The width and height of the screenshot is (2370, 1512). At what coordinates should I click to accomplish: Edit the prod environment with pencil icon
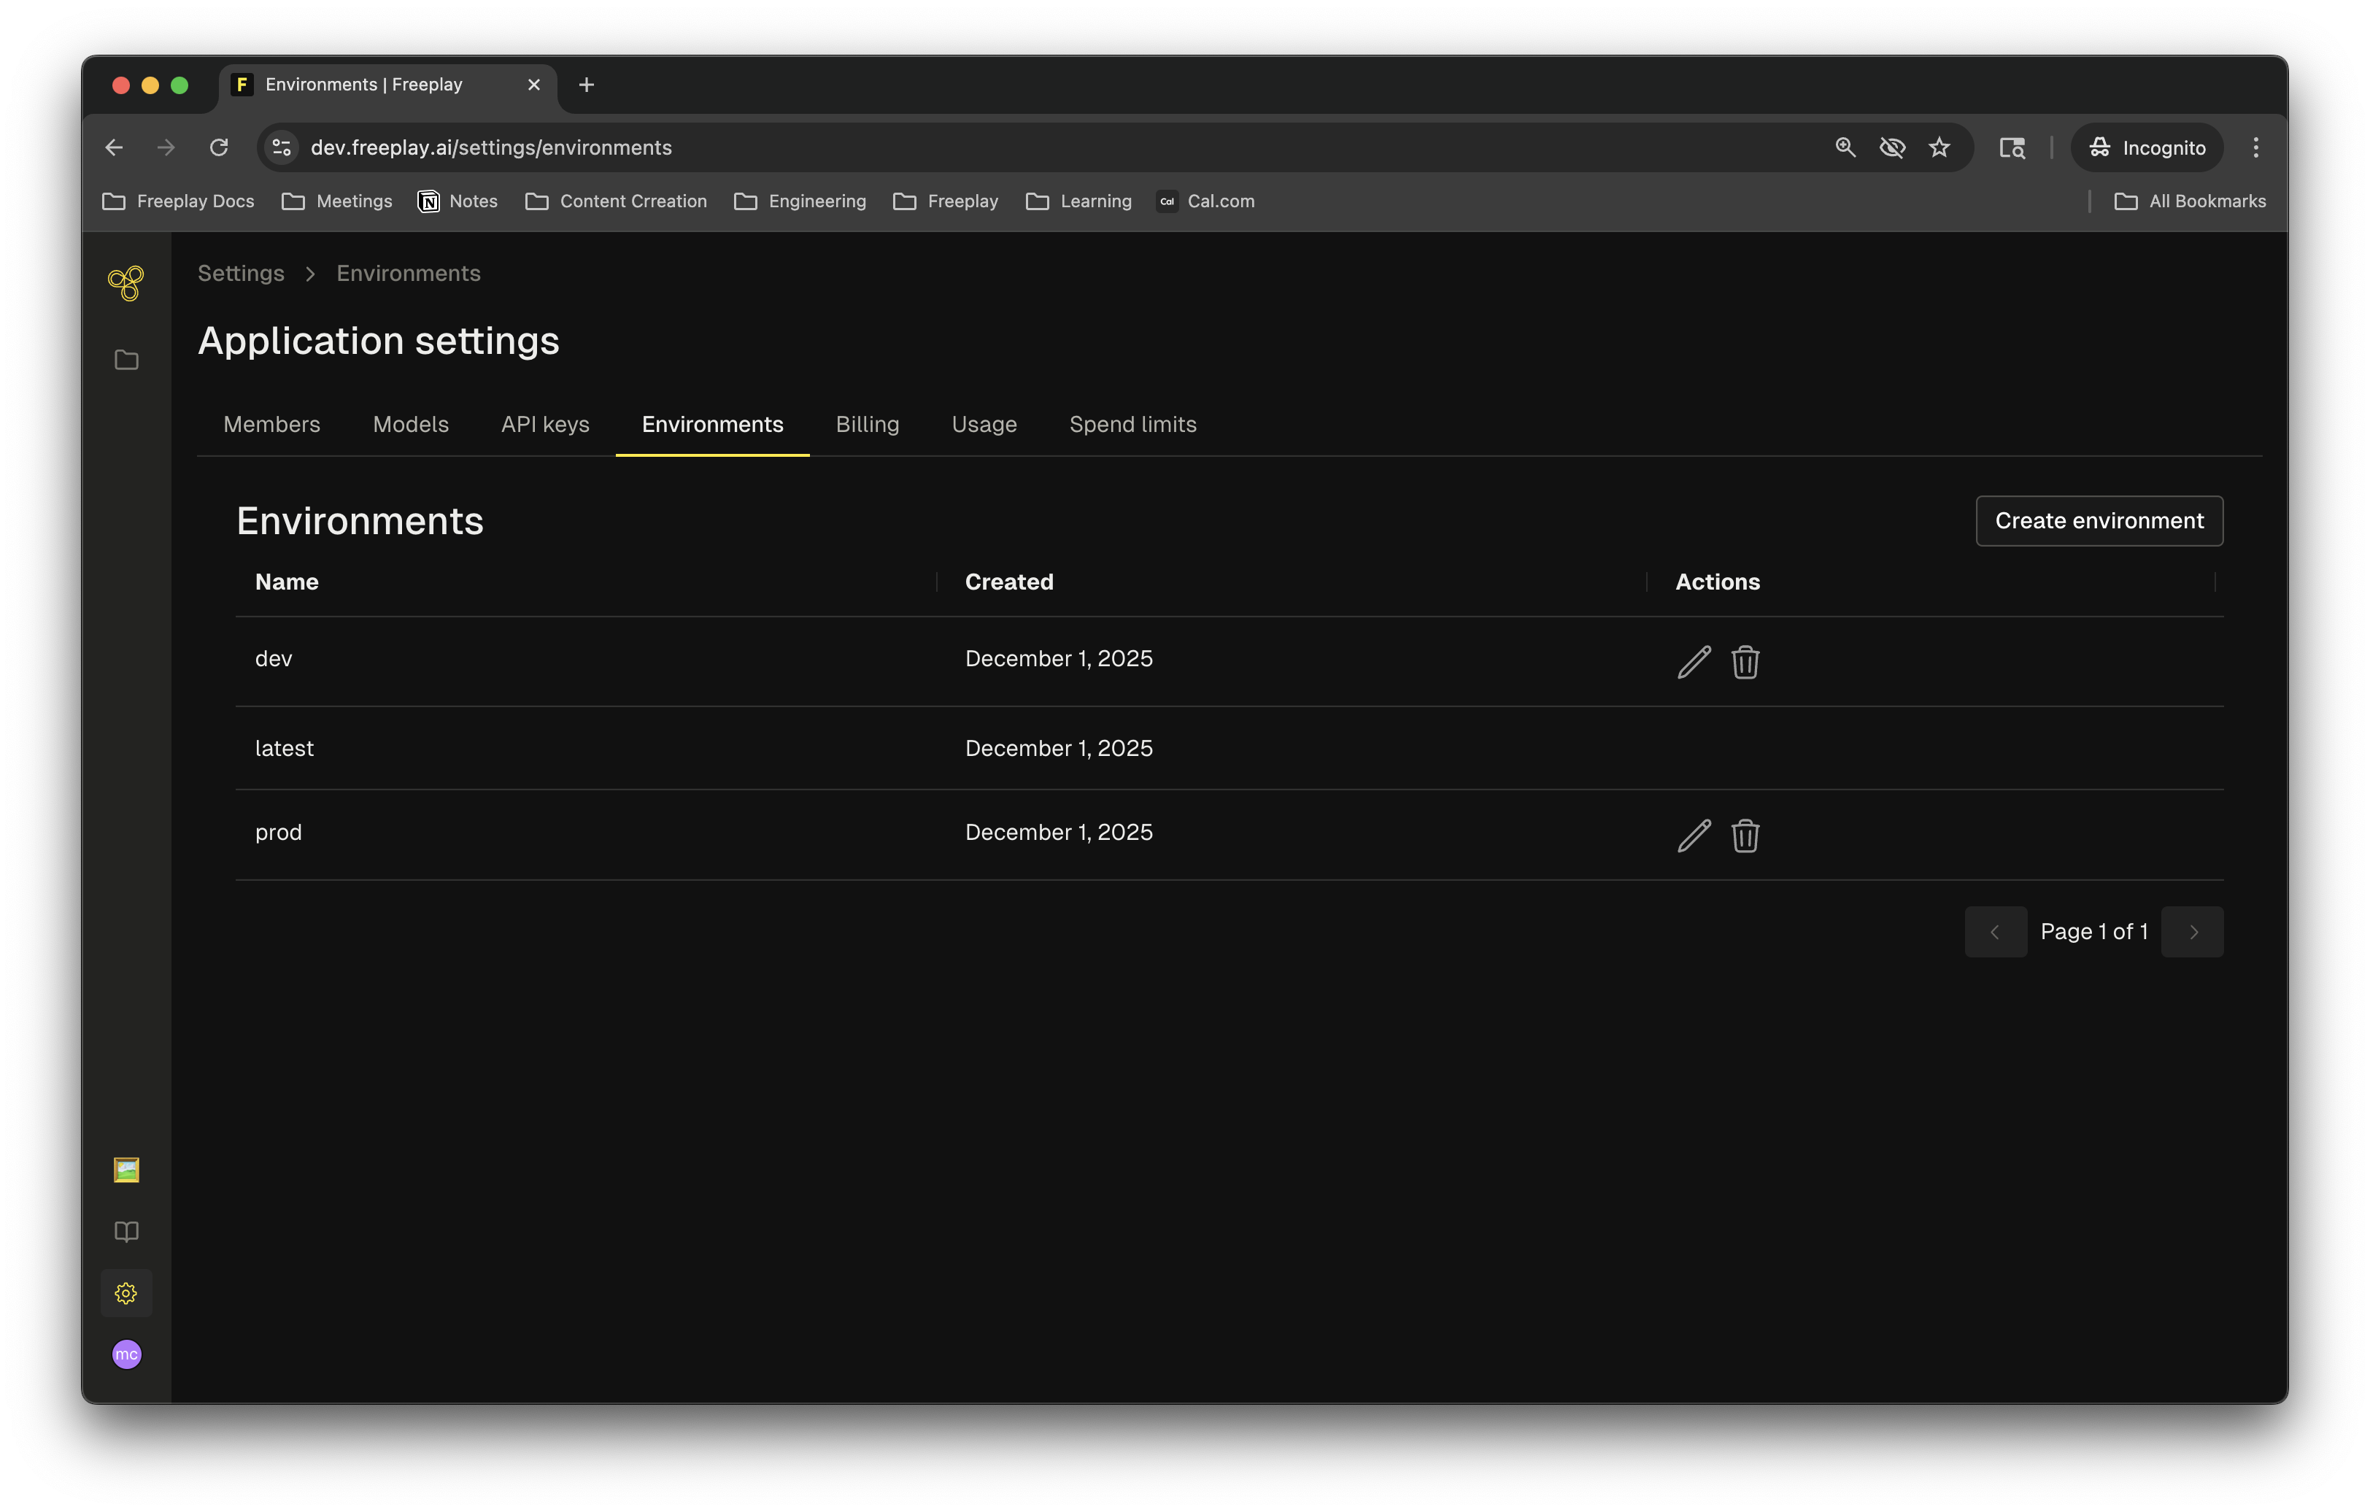tap(1693, 836)
